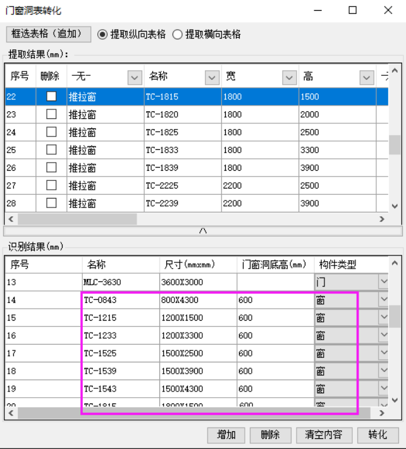406x449 pixels.
Task: Click right arrow on upper horizontal scrollbar
Action: click(x=381, y=219)
